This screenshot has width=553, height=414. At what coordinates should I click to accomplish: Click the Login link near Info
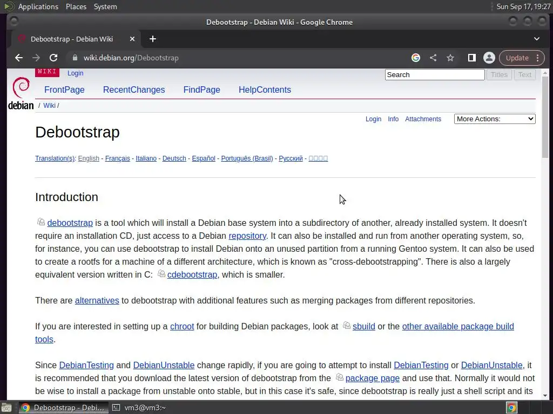[x=373, y=119]
